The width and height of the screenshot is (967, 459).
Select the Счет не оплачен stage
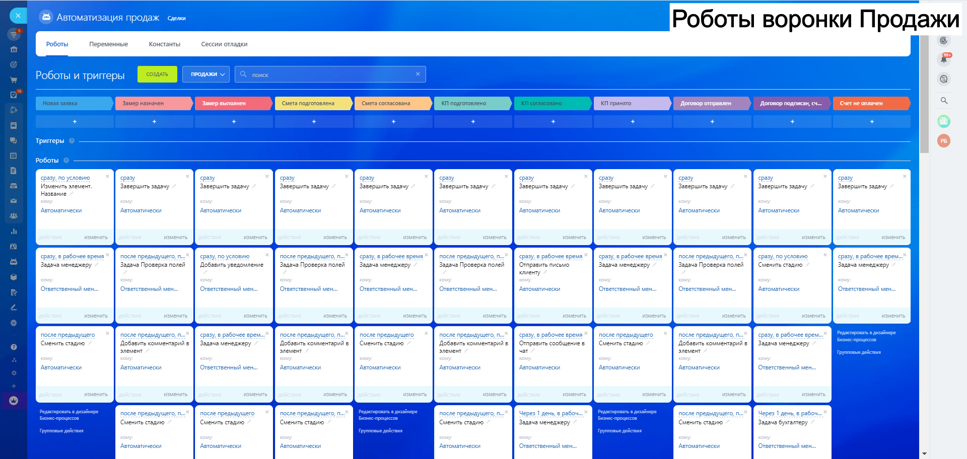click(x=871, y=103)
